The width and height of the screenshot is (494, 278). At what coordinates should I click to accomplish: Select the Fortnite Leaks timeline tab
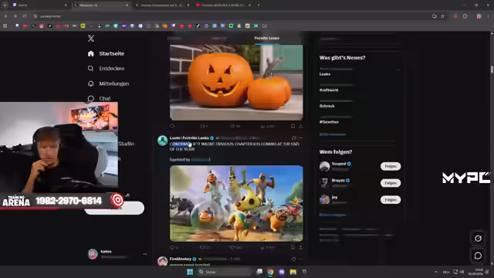266,38
